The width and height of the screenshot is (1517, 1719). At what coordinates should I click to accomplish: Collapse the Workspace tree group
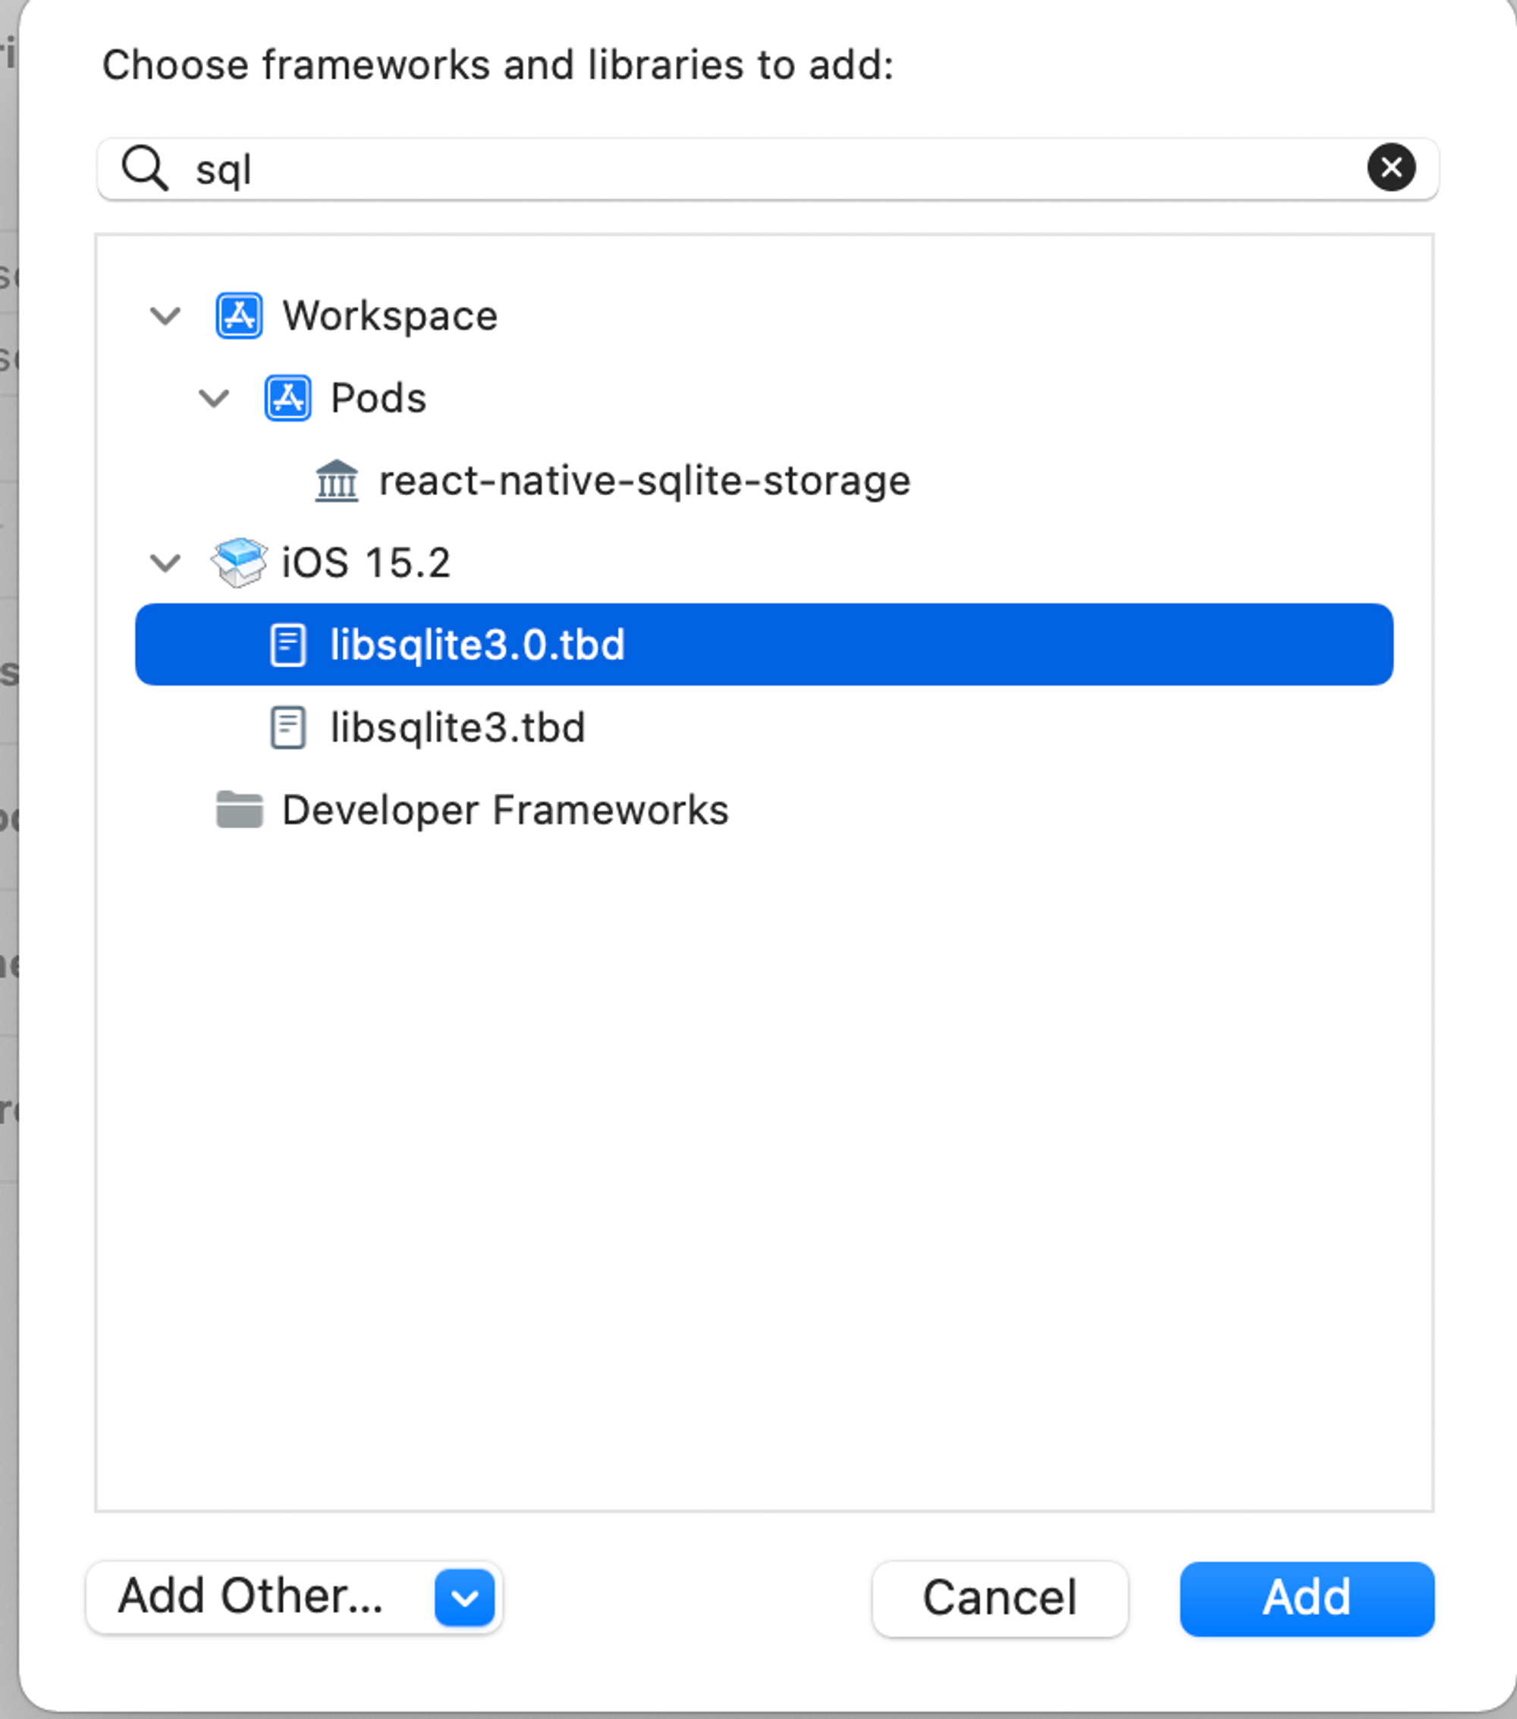click(165, 317)
